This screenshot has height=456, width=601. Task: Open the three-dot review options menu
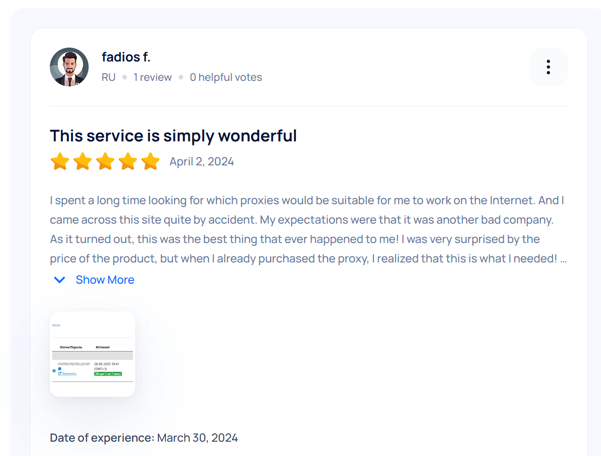(548, 67)
